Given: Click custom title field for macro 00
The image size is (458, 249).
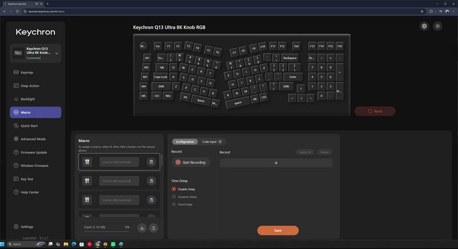Looking at the screenshot, I should tap(119, 162).
